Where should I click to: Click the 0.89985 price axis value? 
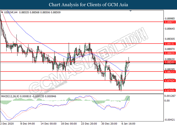[x=170, y=19]
